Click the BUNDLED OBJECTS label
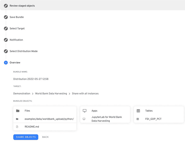Image resolution: width=185 pixels, height=142 pixels. point(23,101)
